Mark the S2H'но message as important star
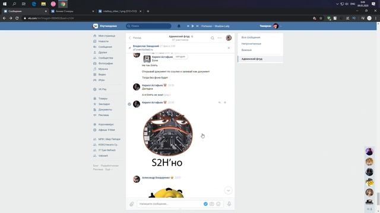This screenshot has height=213, width=380. pos(225,102)
